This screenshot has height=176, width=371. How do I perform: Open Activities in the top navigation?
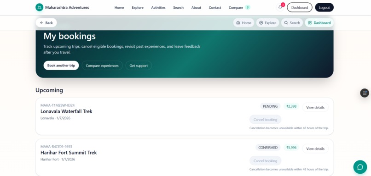click(x=158, y=7)
